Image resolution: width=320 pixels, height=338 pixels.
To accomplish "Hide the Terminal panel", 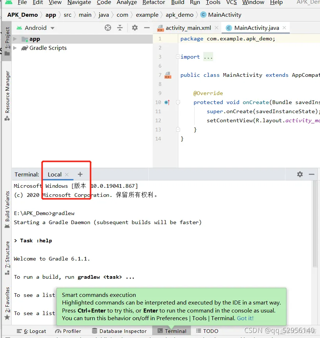I will (x=312, y=174).
